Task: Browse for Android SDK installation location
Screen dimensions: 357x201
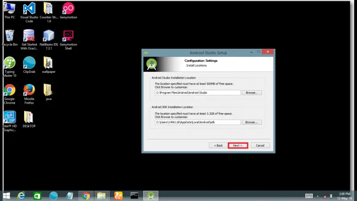Action: (252, 122)
